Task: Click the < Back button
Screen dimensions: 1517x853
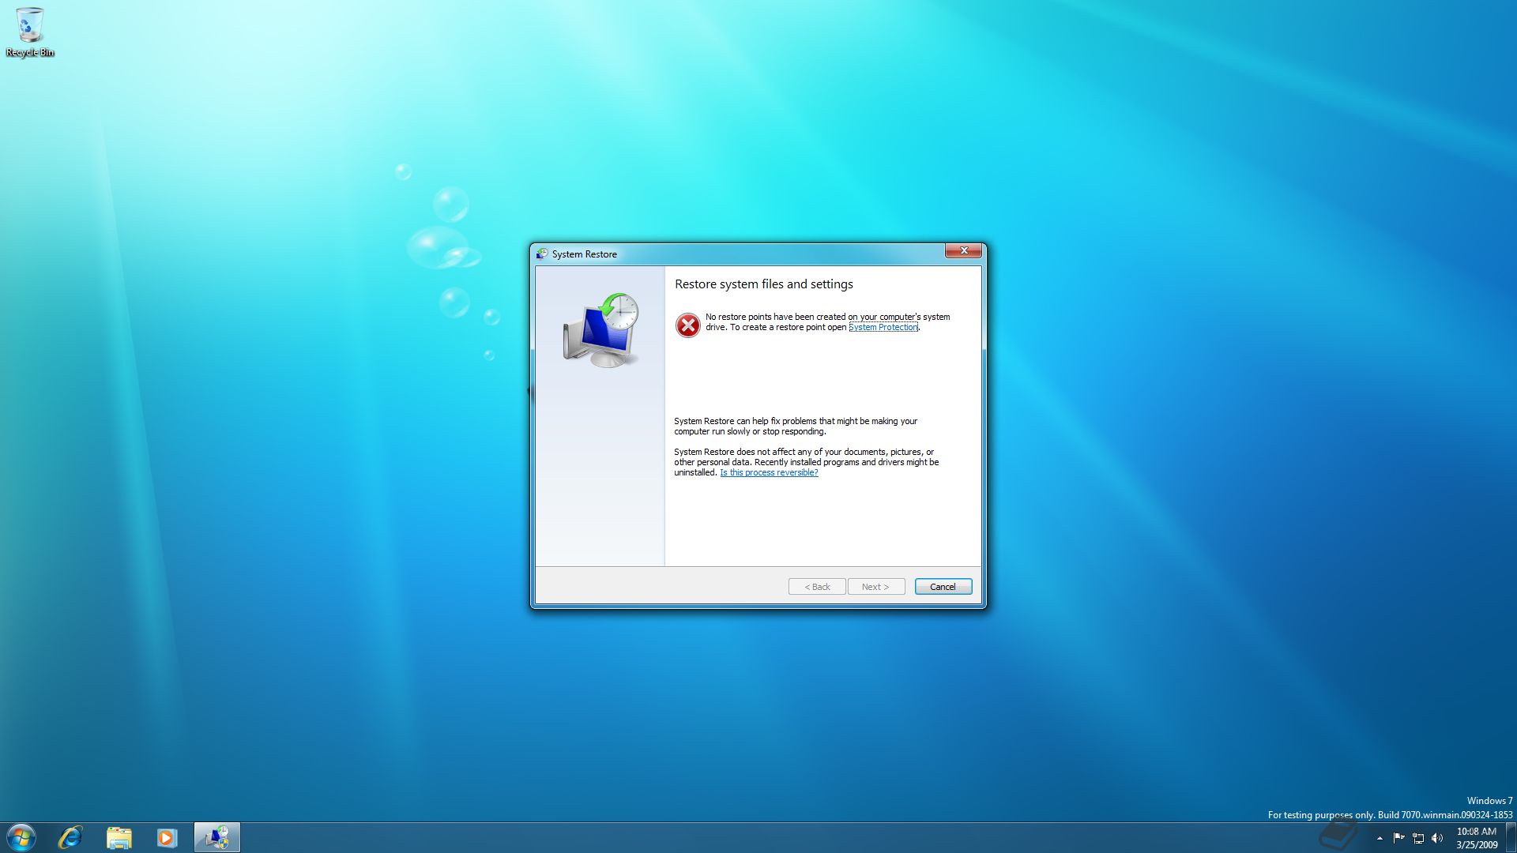Action: tap(817, 587)
